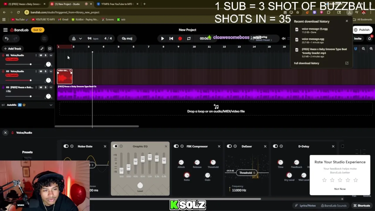
Task: Open track 03 three-dot menu
Action: pos(36,87)
